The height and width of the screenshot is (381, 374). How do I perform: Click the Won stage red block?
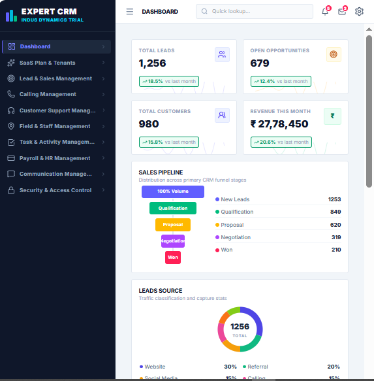(173, 257)
